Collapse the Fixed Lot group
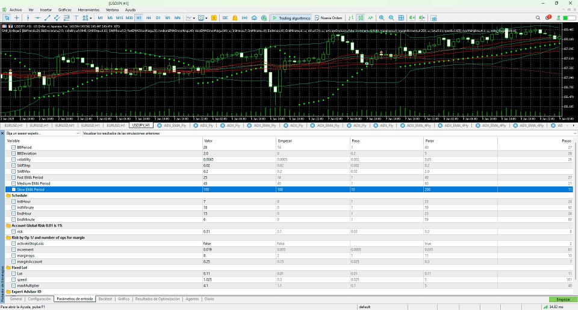 click(8, 268)
